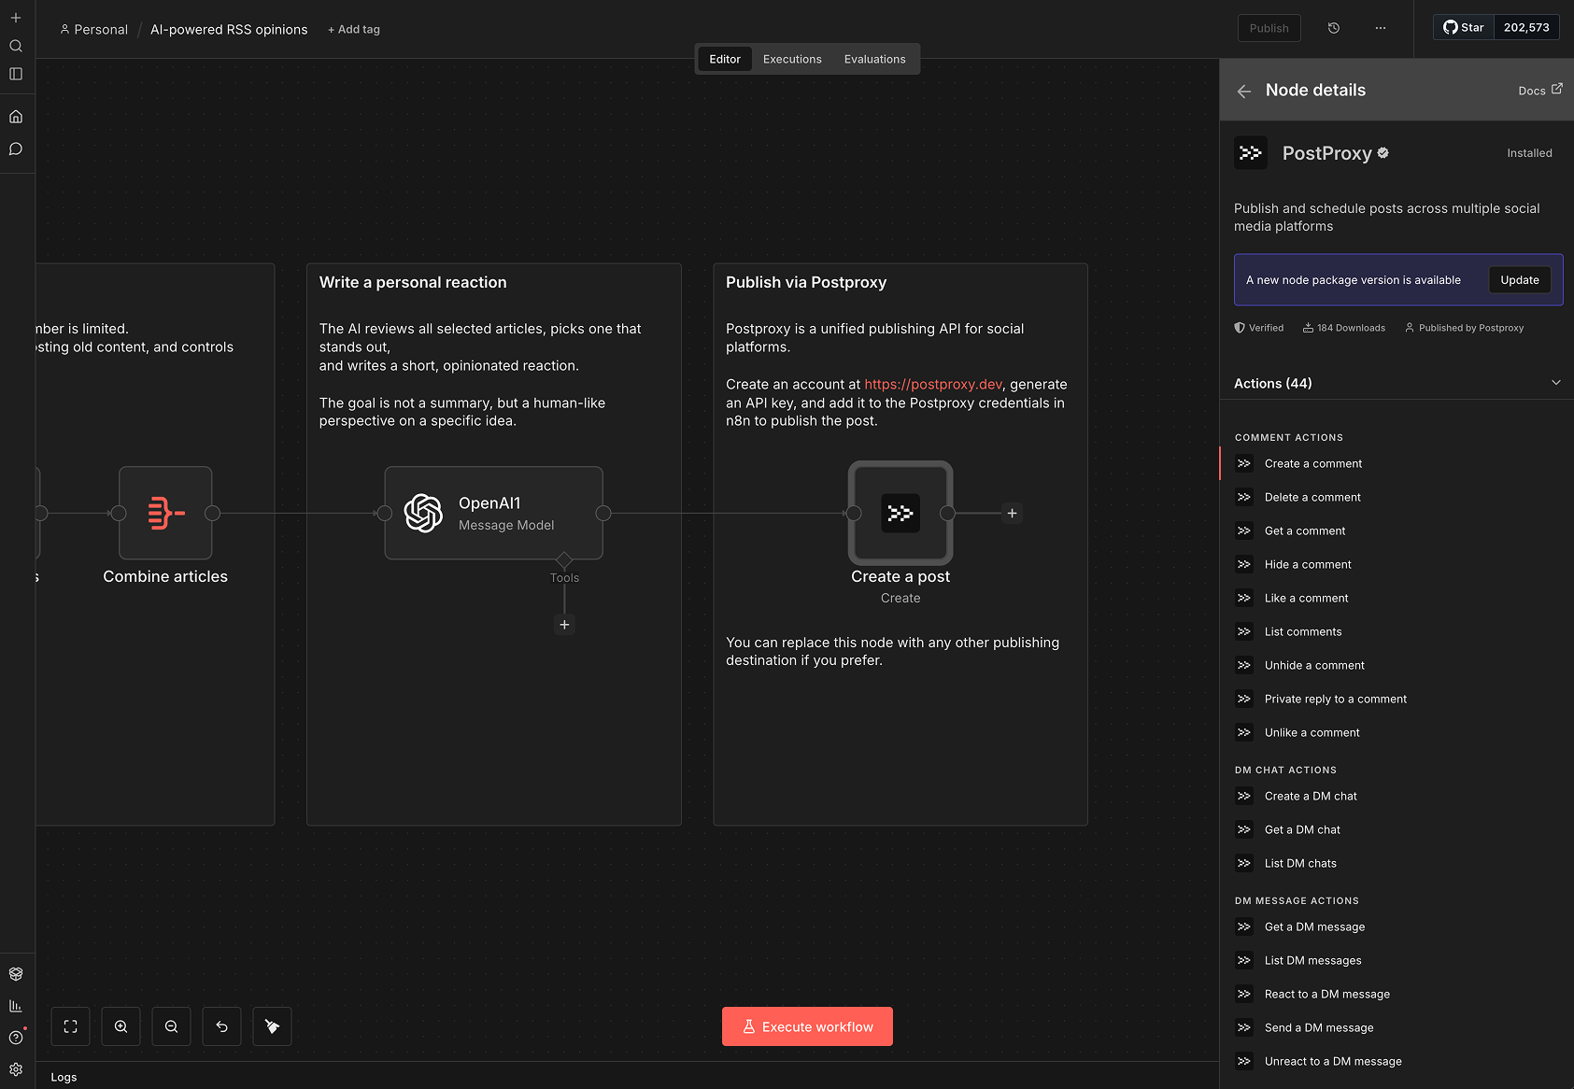Viewport: 1574px width, 1089px height.
Task: Click the plus icon at top of left sidebar
Action: point(16,18)
